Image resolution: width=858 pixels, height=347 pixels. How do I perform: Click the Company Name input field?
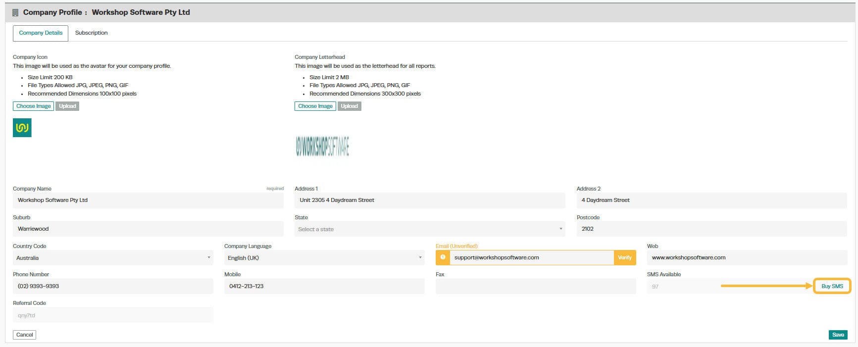148,200
